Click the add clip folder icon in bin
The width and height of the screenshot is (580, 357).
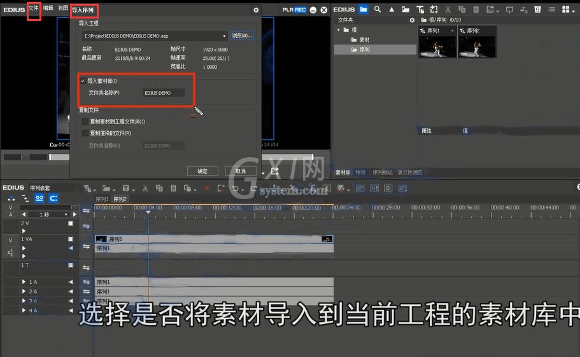(406, 10)
